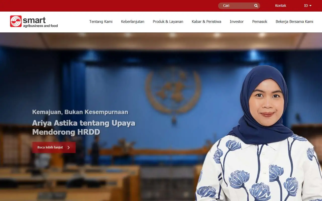The image size is (322, 201).
Task: Select the Produk & Layanan menu
Action: pos(168,22)
